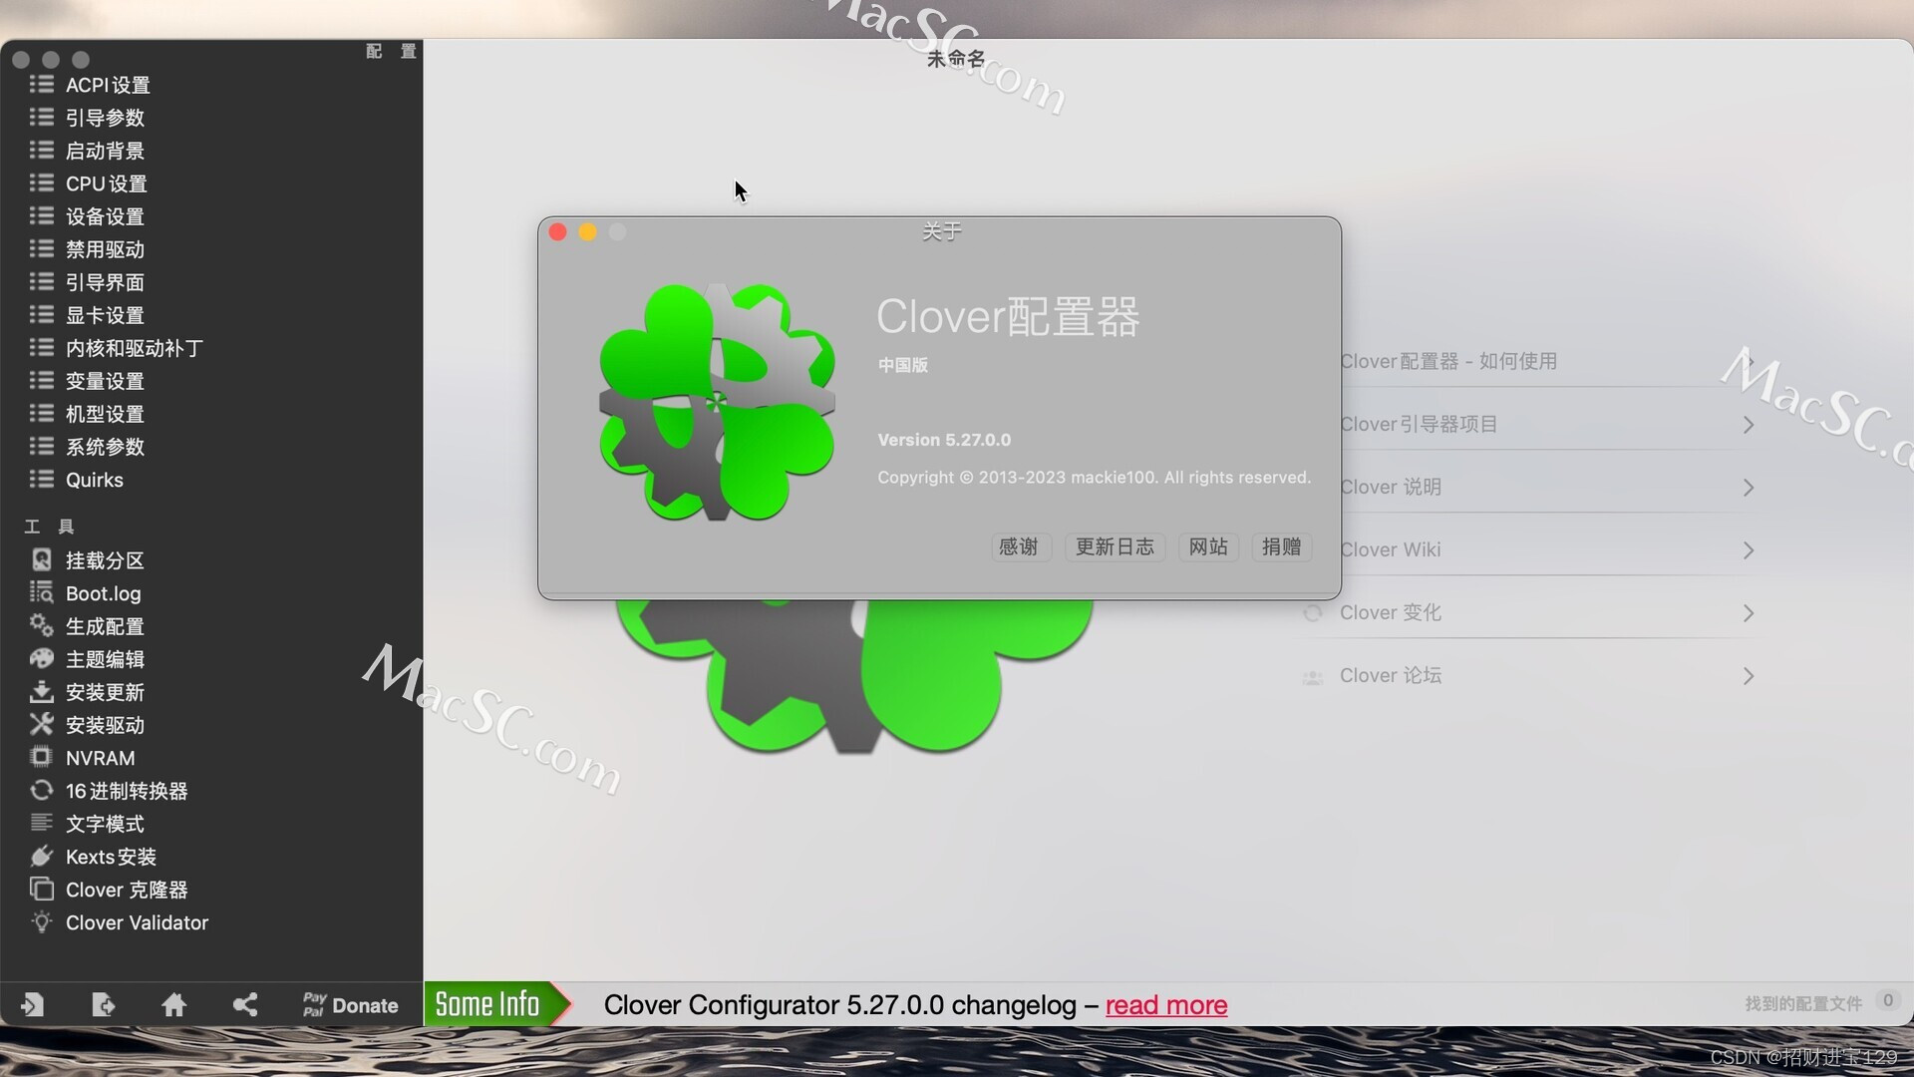Open Clover克隆器 cloner icon
The image size is (1914, 1077).
46,889
